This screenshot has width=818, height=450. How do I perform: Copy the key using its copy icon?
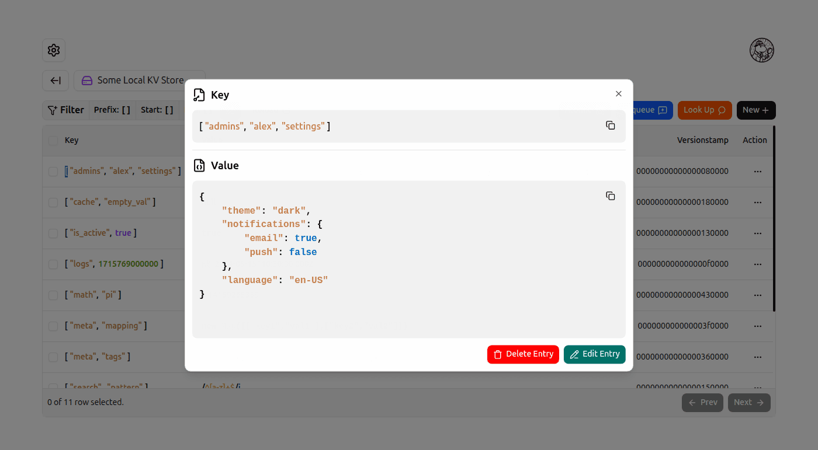611,125
